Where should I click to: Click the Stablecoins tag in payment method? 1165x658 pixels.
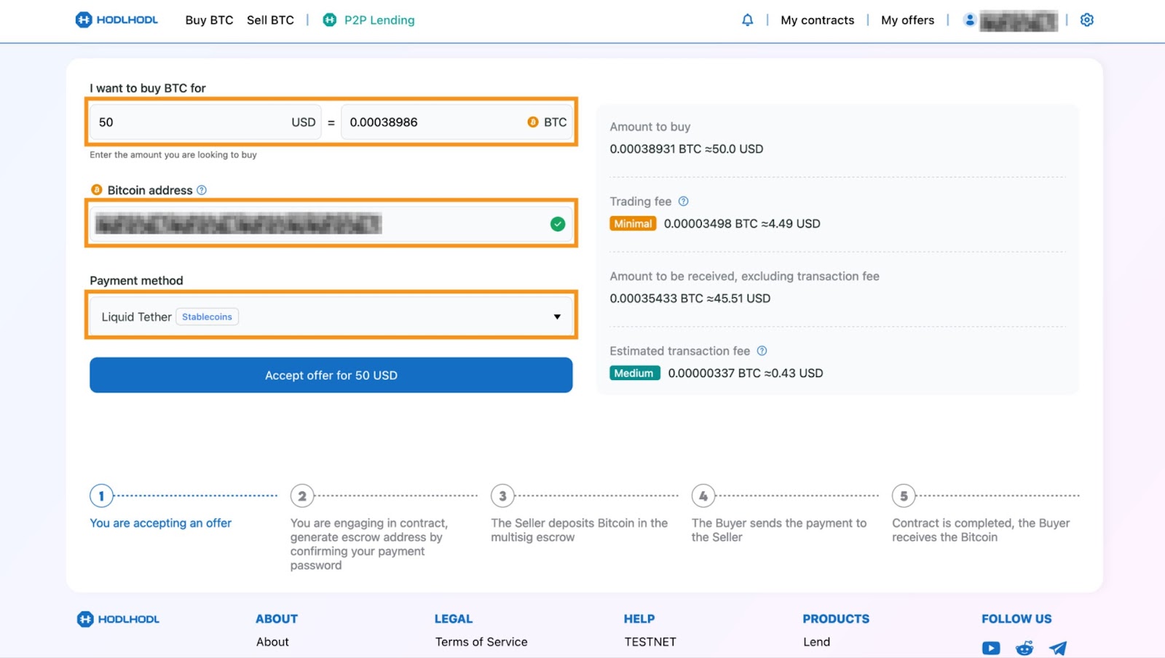207,317
